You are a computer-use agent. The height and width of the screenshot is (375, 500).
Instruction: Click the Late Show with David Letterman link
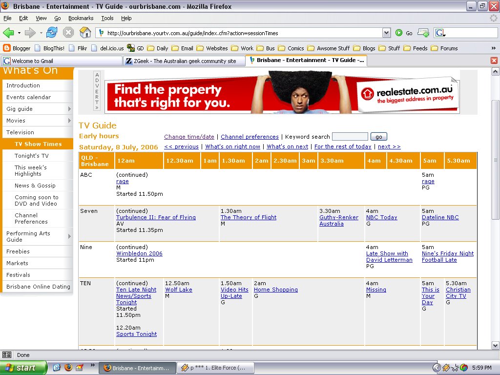pos(389,257)
